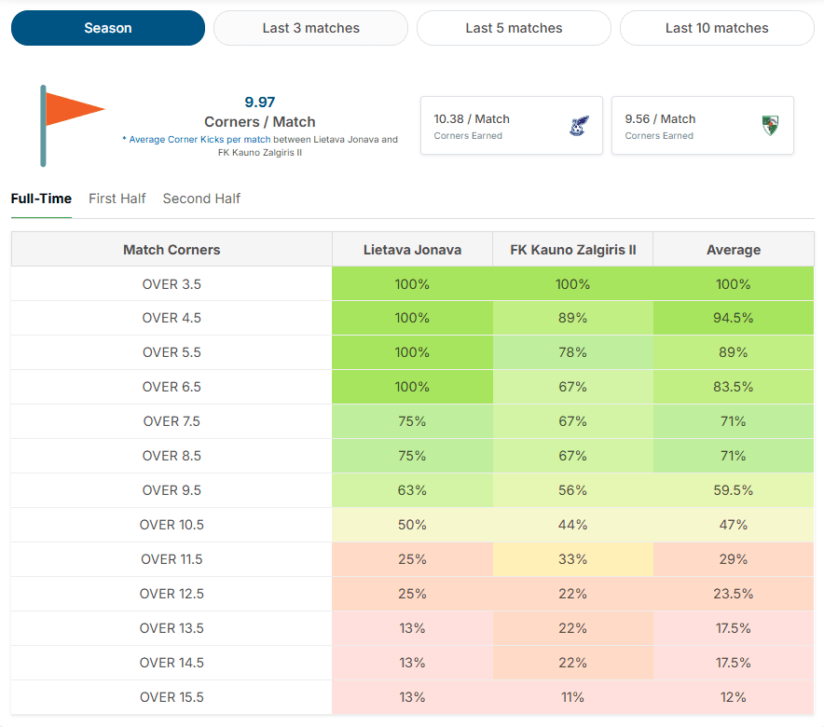The image size is (824, 727).
Task: Switch to the Full-Time tab
Action: [41, 199]
